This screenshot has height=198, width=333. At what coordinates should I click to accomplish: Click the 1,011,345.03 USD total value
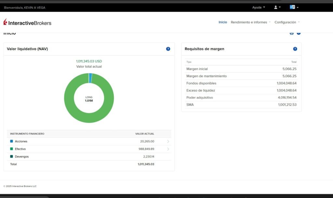pyautogui.click(x=89, y=61)
